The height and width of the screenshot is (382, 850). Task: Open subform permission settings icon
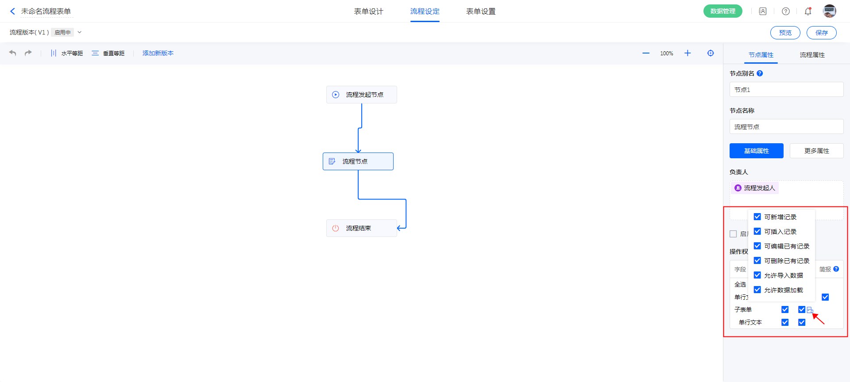pyautogui.click(x=810, y=310)
